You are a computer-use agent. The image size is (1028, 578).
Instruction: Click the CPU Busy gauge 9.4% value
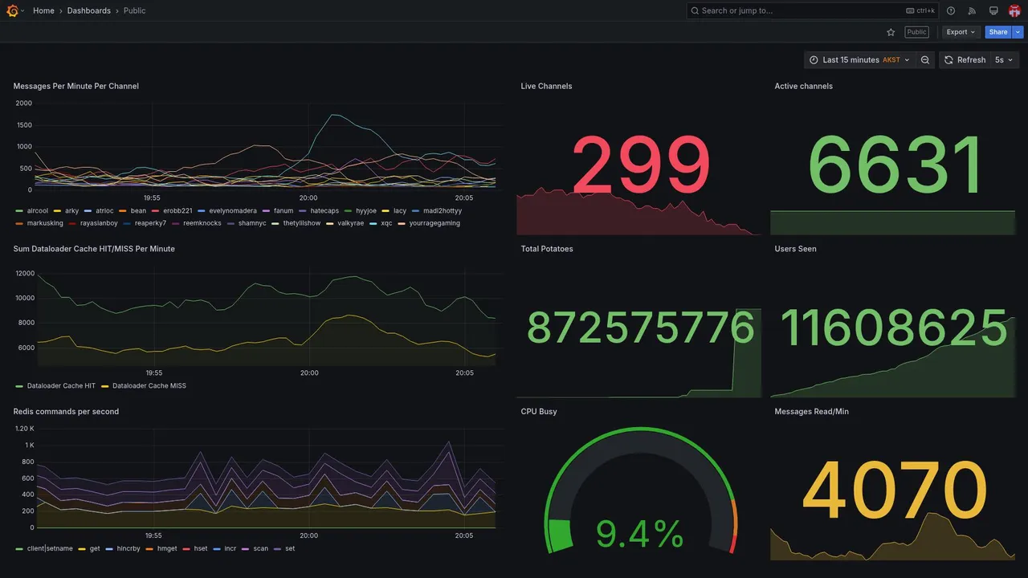click(640, 534)
